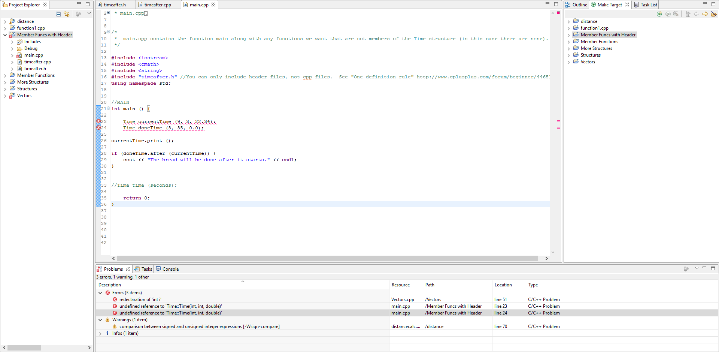
Task: Expand Vectors project in Project Explorer
Action: (x=5, y=96)
